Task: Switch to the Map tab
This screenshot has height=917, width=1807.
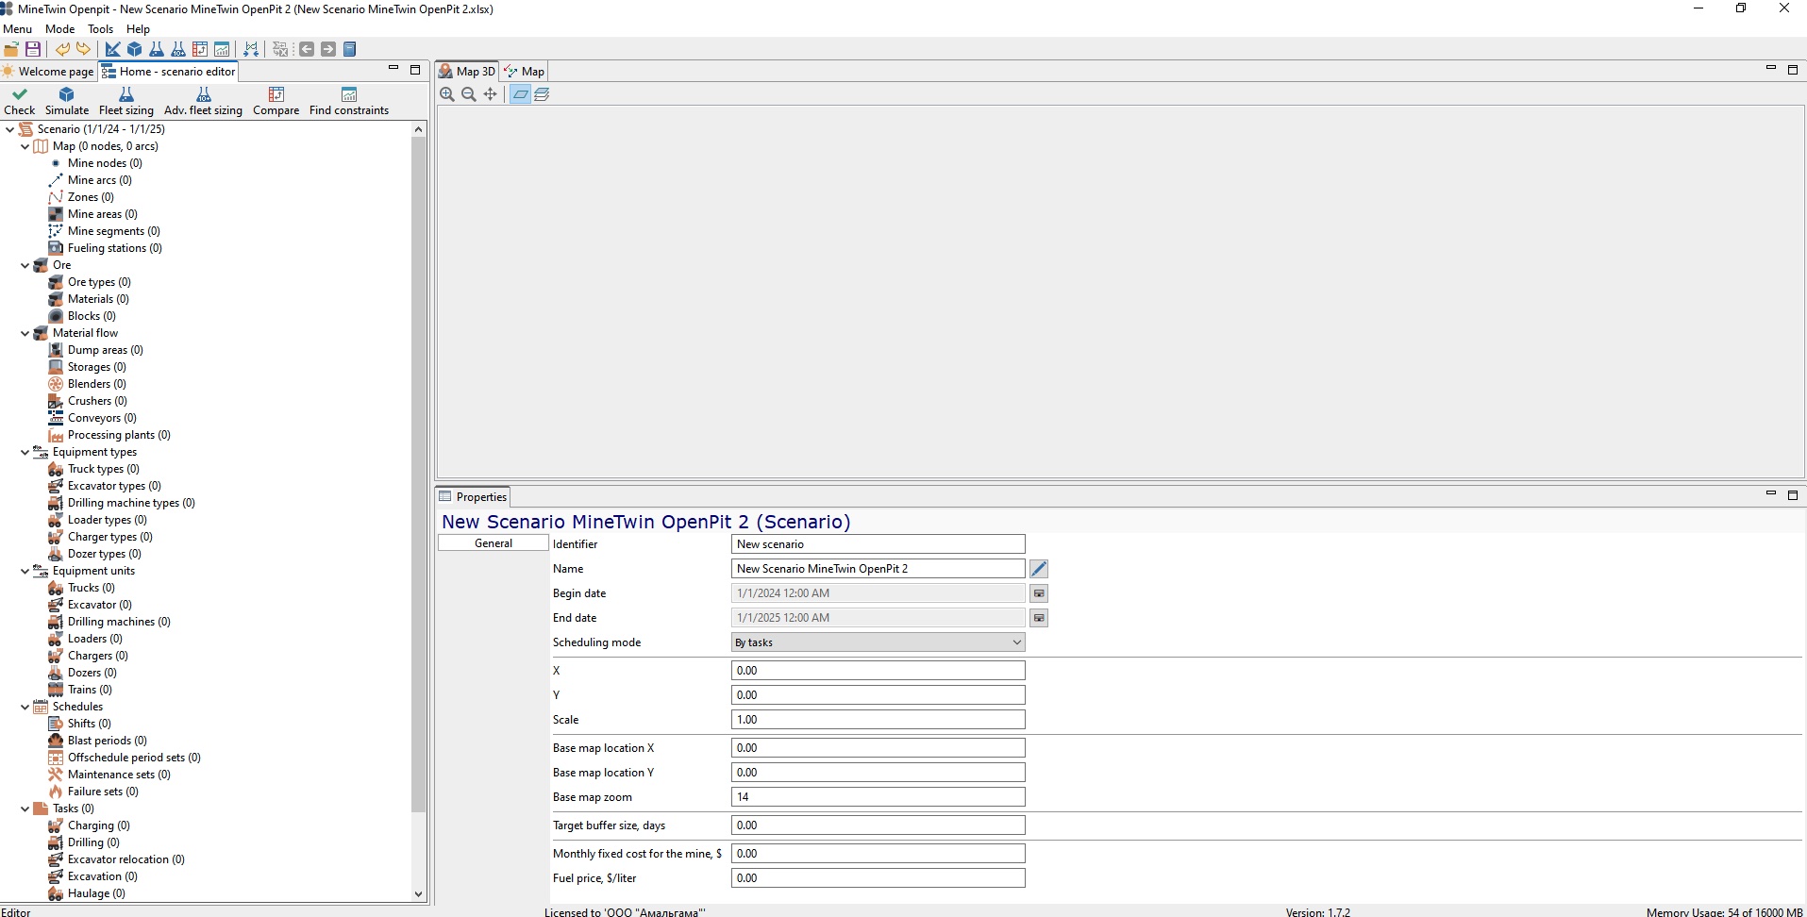Action: 524,72
